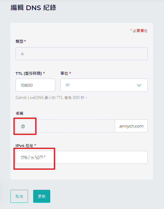Viewport: 164px width, 209px height.
Task: Click the teal chevron in the 單位 dropdown
Action: 139,85
